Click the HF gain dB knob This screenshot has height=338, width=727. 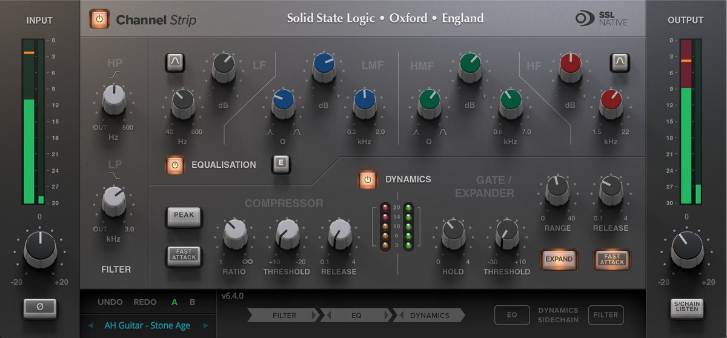click(570, 67)
